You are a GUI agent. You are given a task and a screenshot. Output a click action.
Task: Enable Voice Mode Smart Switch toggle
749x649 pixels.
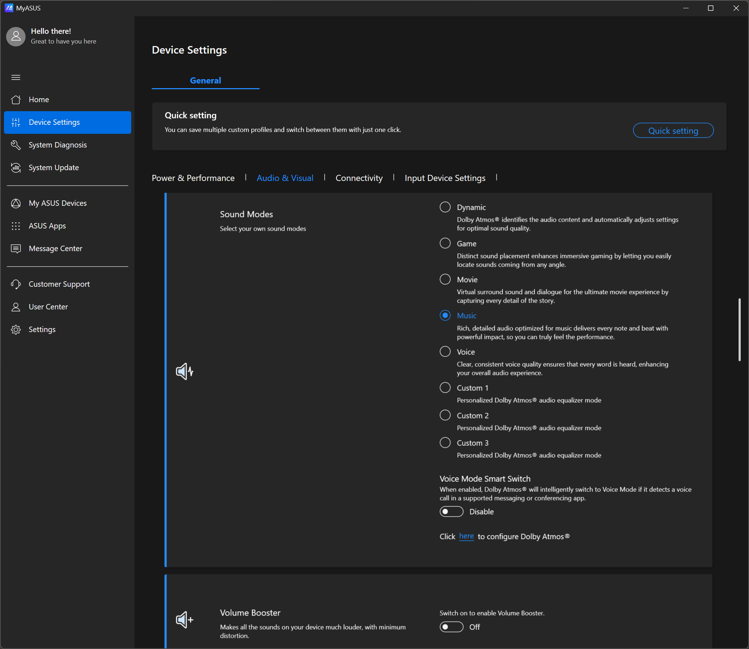(451, 511)
